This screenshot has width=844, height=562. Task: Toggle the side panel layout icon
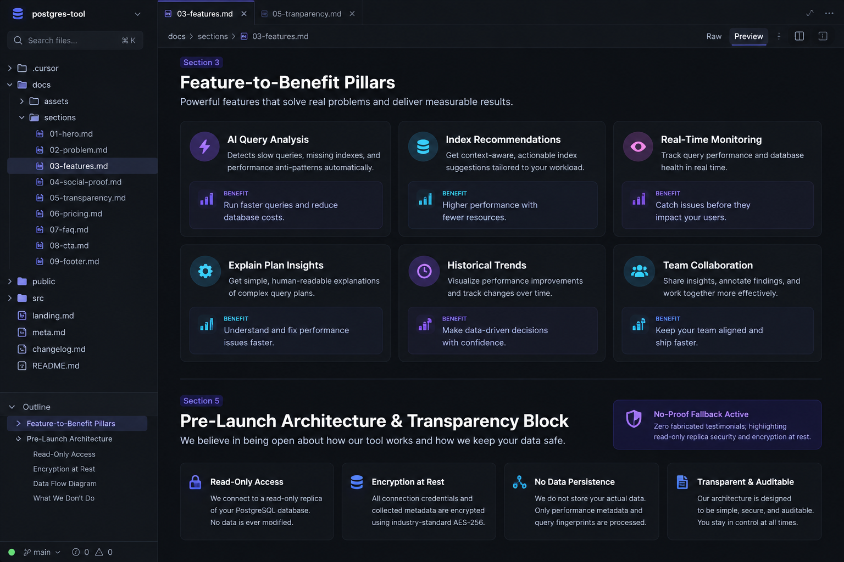pos(823,36)
